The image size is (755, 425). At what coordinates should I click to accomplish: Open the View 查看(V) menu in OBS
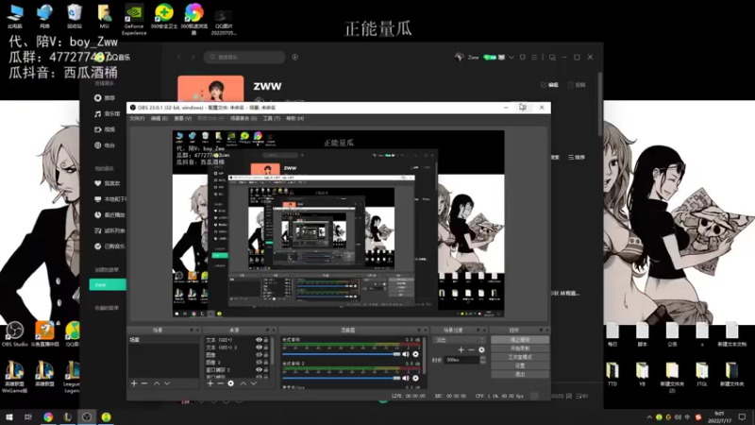(183, 119)
